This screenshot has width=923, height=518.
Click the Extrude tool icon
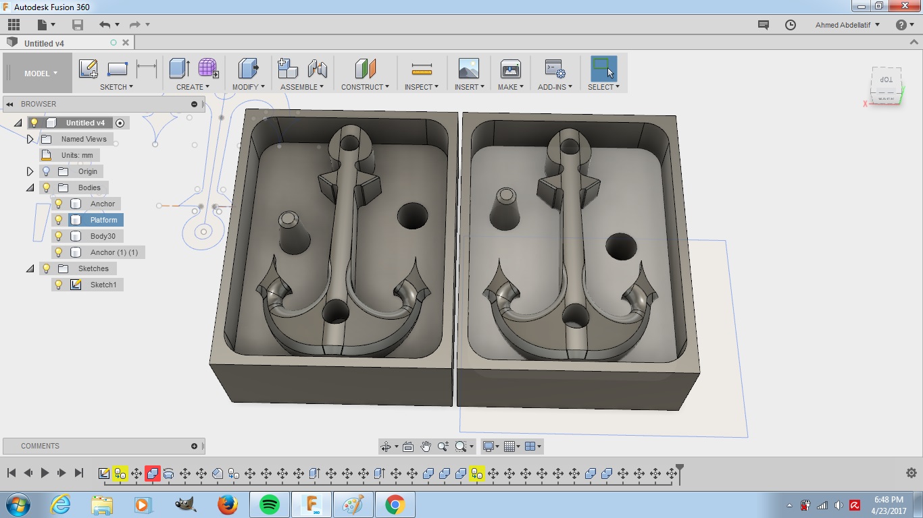179,68
